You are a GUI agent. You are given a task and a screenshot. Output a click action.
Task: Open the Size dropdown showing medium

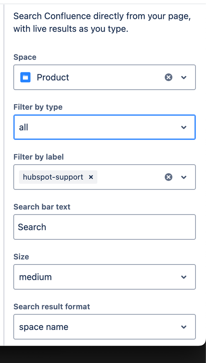pos(105,277)
